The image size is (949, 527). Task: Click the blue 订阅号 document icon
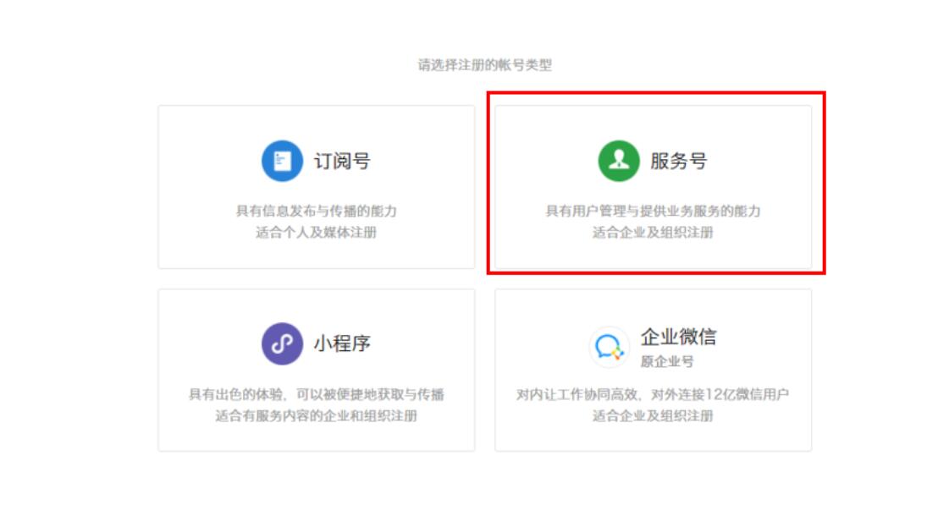tap(282, 161)
